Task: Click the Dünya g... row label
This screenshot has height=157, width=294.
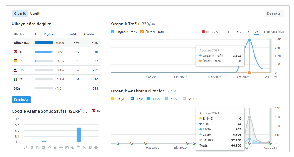Action: [x=21, y=43]
